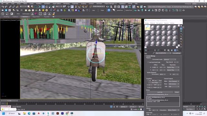This screenshot has height=116, width=207.
Task: Toggle Angle Snap in main toolbar
Action: click(80, 6)
